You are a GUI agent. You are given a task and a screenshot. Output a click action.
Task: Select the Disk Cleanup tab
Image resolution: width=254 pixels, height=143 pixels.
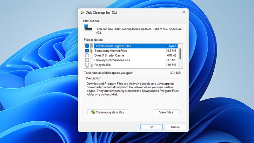[x=90, y=21]
